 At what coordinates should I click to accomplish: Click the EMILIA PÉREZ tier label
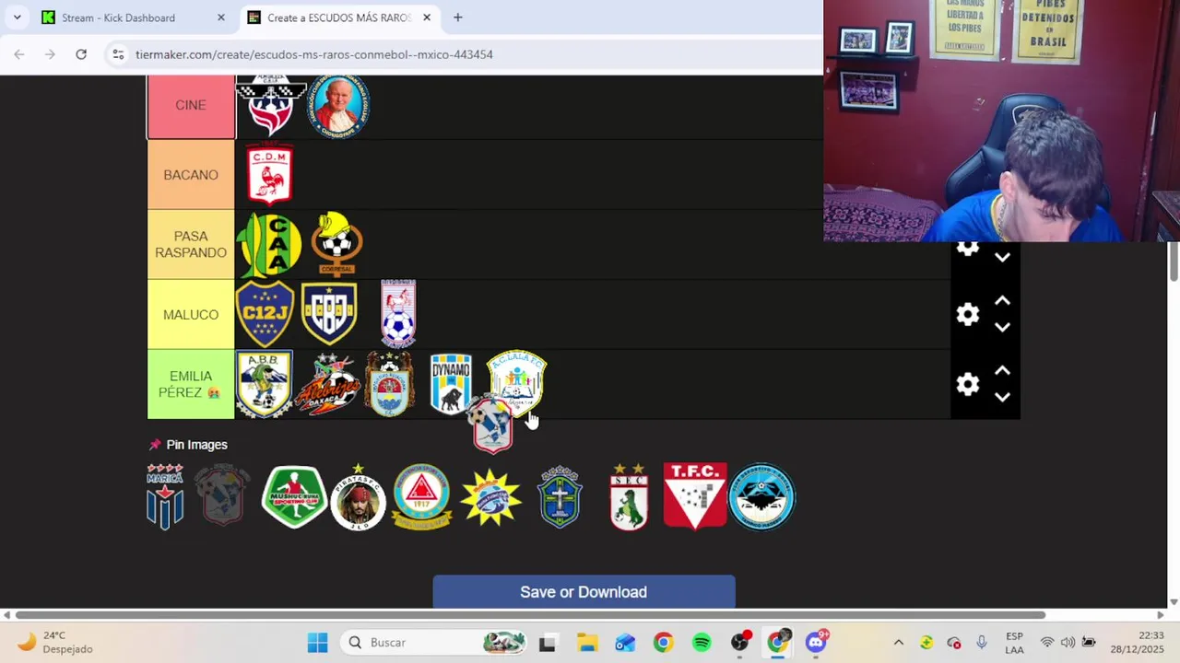point(191,384)
